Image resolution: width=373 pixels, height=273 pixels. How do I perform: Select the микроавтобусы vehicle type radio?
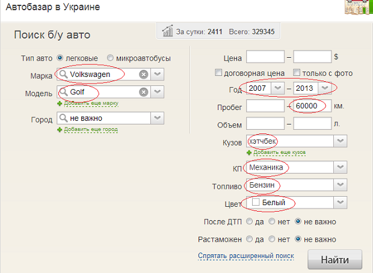[x=111, y=58]
